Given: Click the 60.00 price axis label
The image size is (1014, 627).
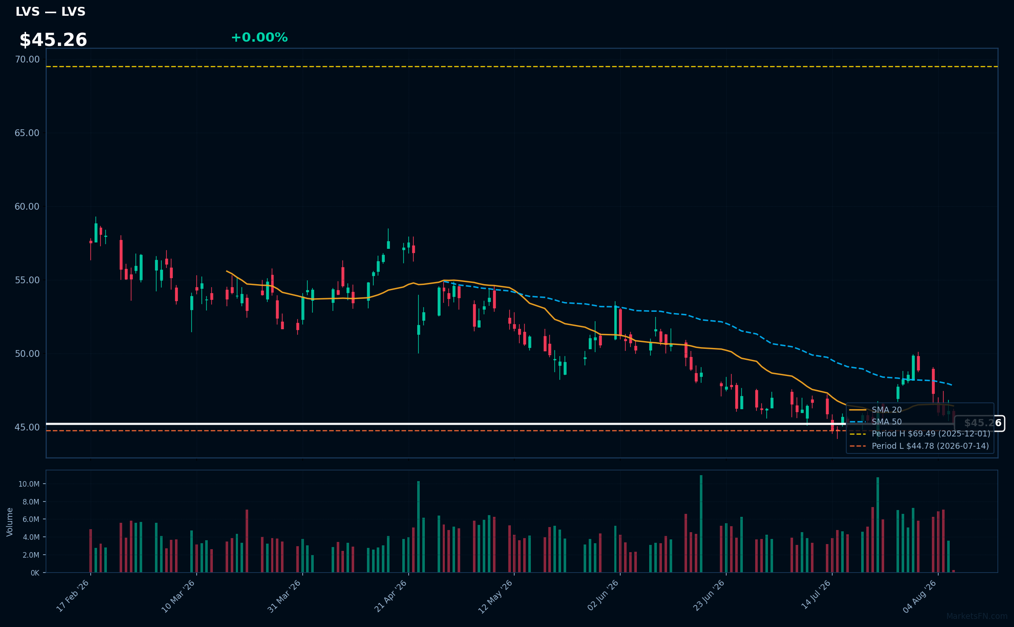Looking at the screenshot, I should pos(27,207).
